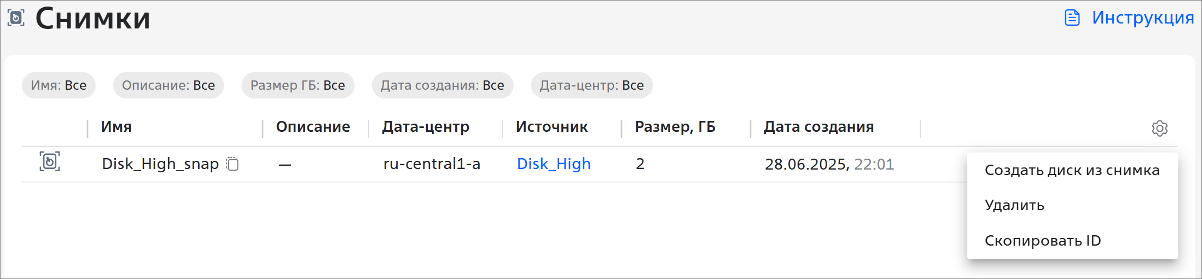Copy the Disk_High_snap name with clipboard icon
Viewport: 1202px width, 279px height.
(233, 164)
